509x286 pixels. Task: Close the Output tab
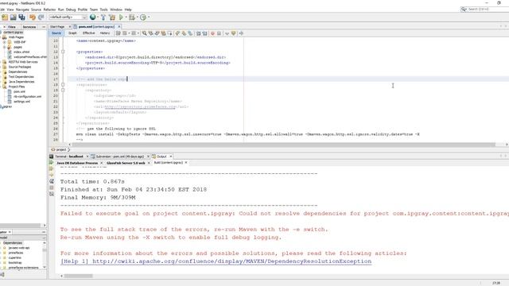pos(171,157)
